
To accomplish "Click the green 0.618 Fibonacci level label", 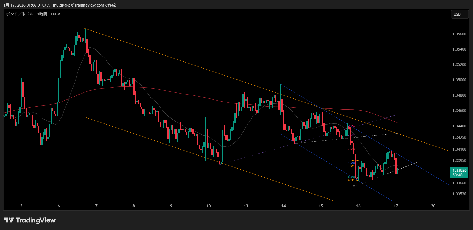I will point(351,177).
